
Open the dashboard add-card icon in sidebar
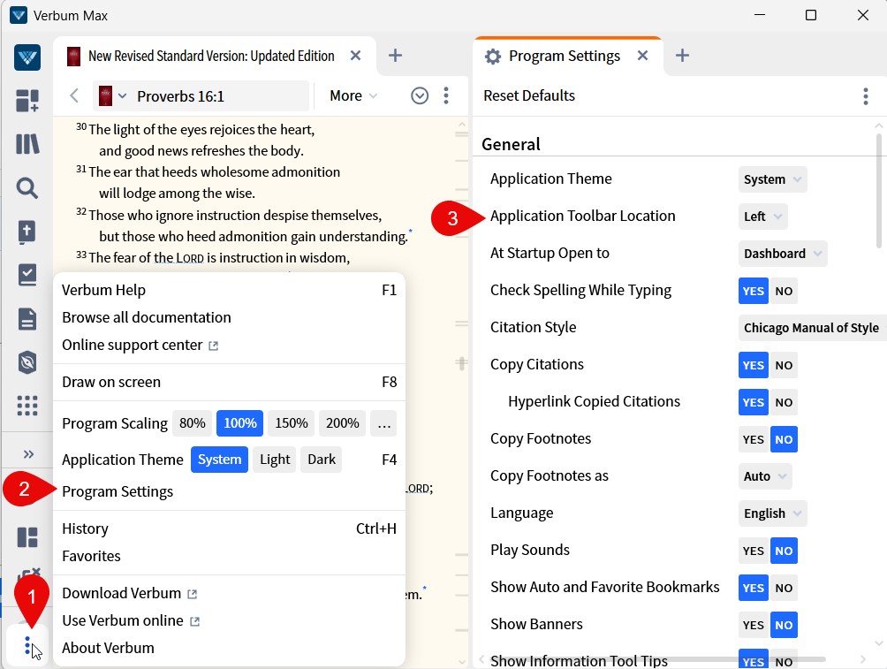(27, 101)
